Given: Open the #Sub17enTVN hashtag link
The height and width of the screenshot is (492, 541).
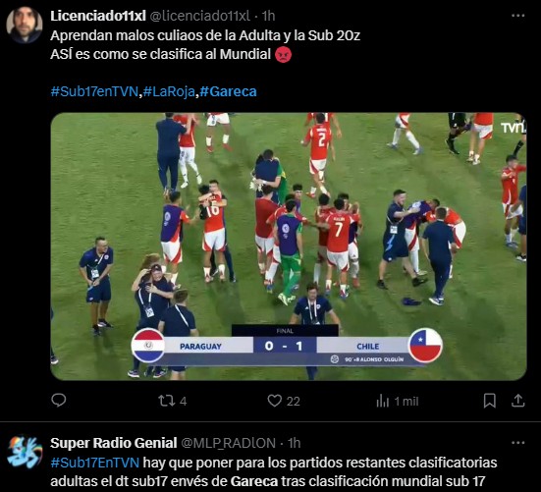Looking at the screenshot, I should (x=94, y=91).
